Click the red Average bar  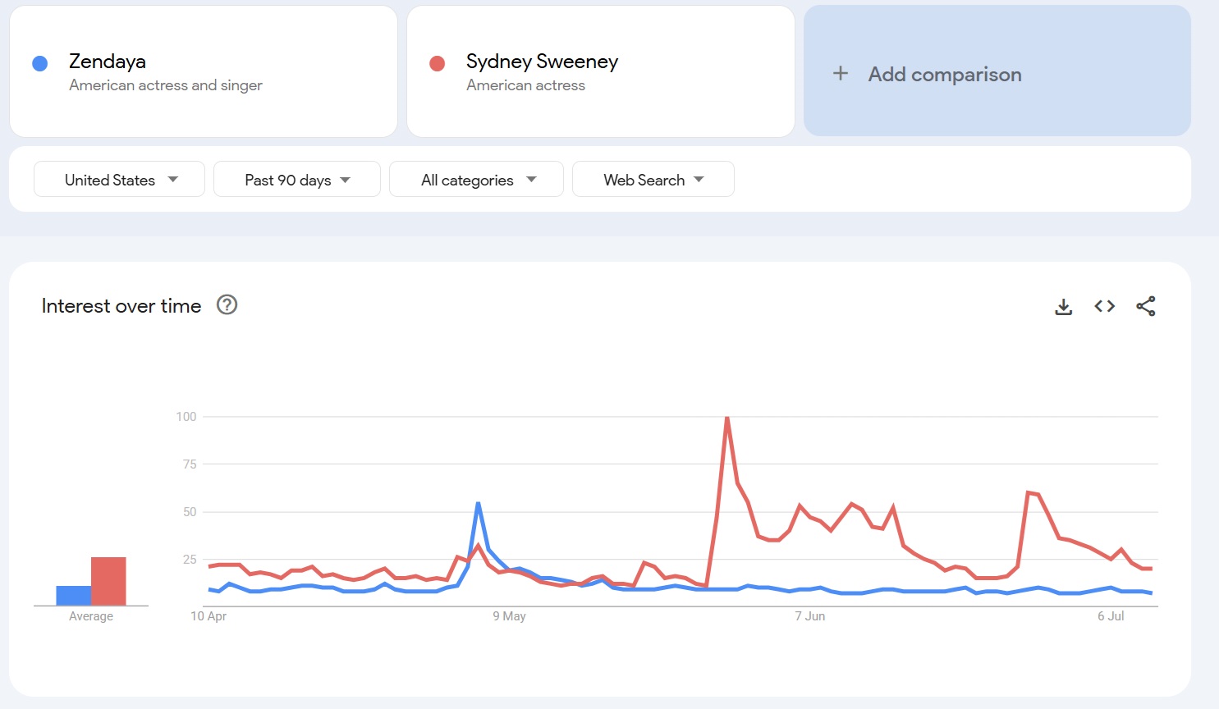(108, 581)
